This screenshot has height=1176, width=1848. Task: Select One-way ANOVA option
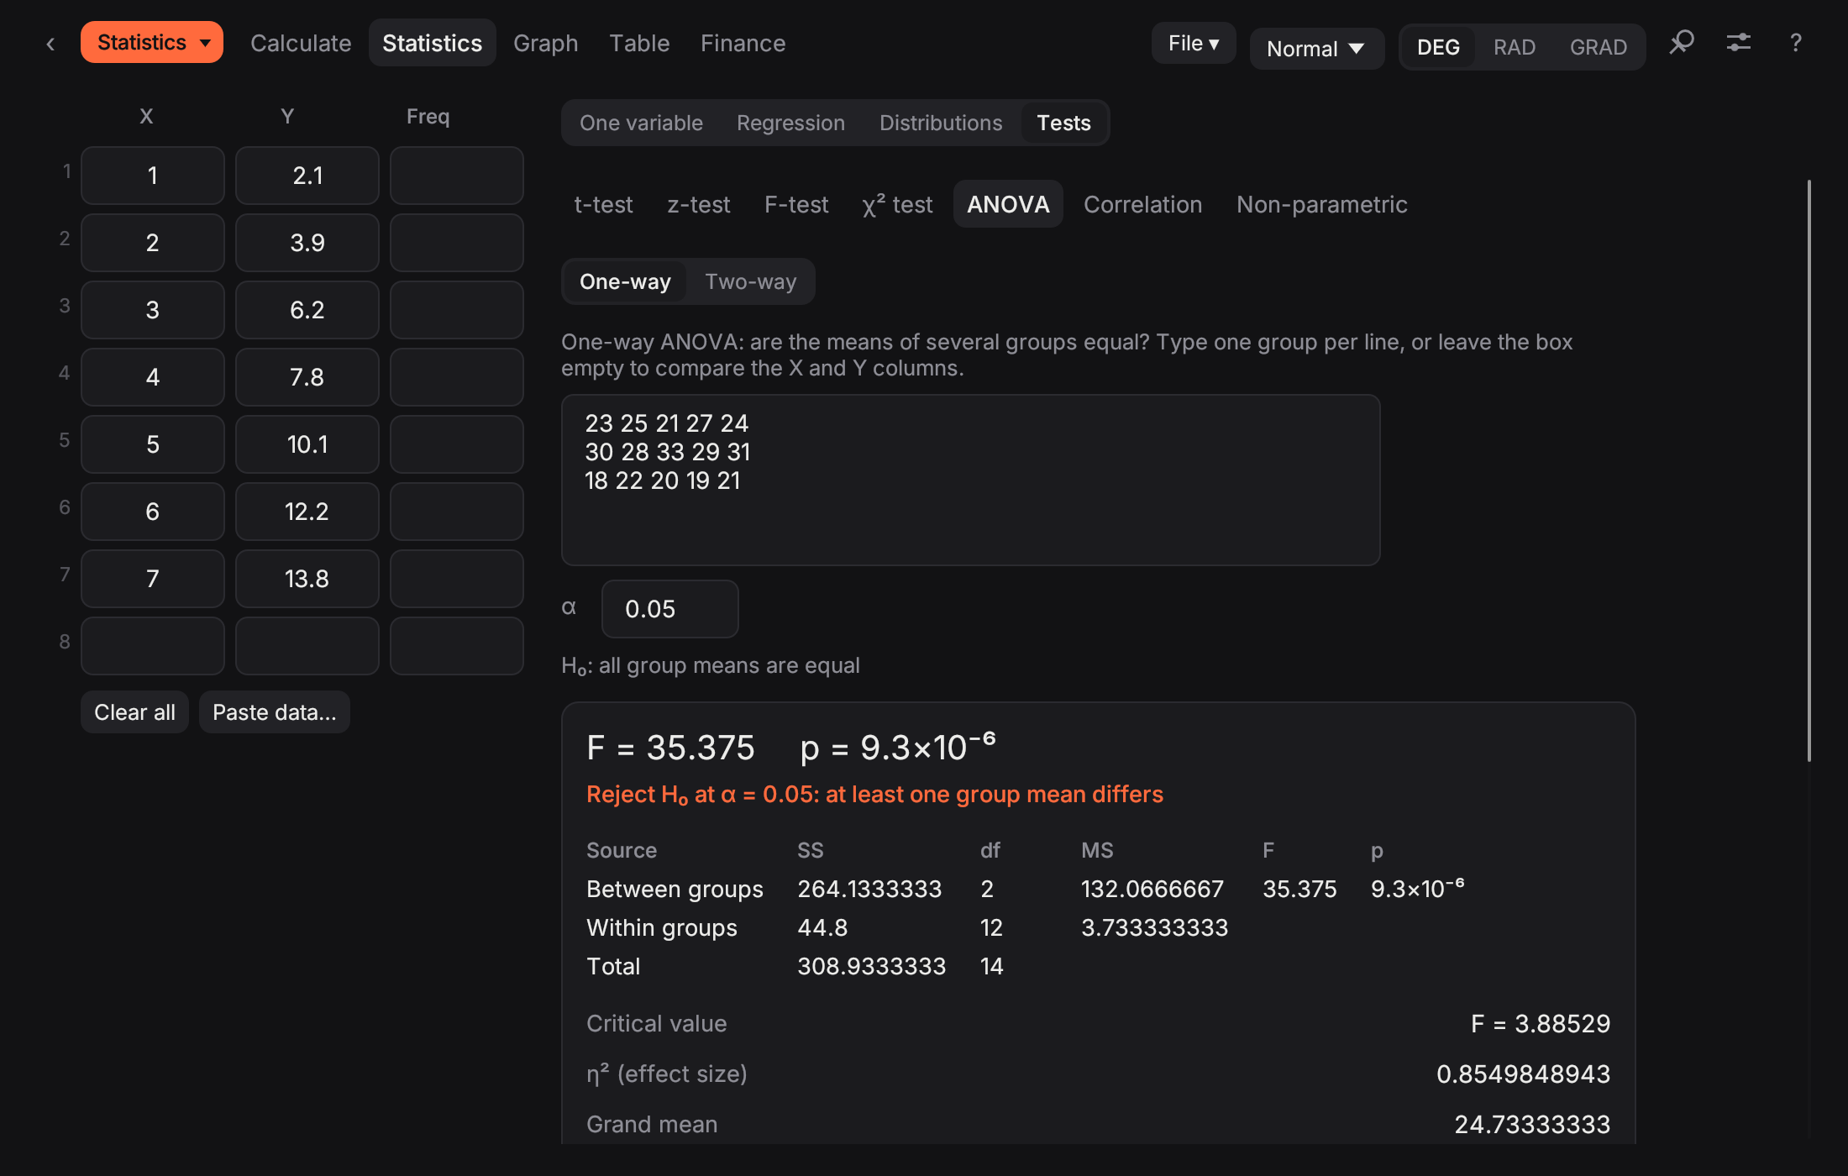(625, 281)
